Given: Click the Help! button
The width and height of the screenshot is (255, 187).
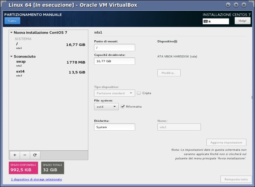Looking at the screenshot, I should coord(242,21).
